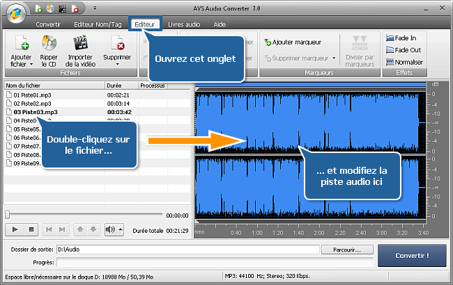Click the AVS application logo button

tap(14, 12)
